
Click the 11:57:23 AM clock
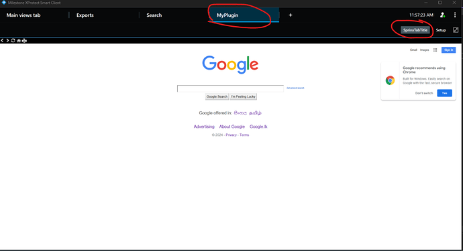click(x=421, y=15)
